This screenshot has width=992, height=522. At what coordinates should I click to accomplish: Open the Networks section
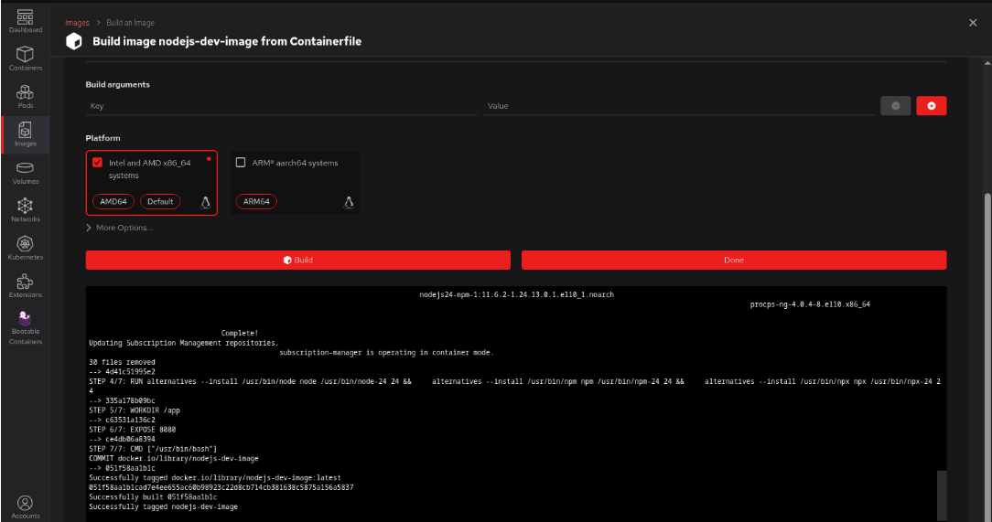[x=26, y=209]
